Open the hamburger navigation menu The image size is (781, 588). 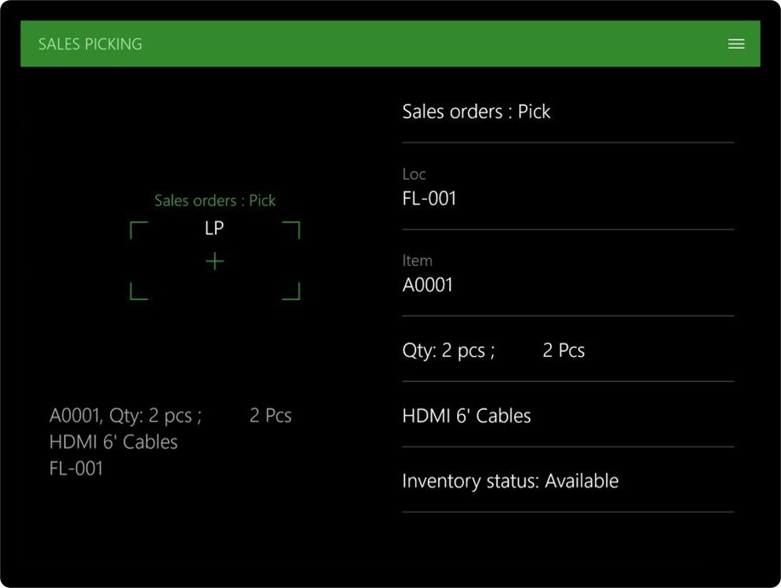coord(735,43)
